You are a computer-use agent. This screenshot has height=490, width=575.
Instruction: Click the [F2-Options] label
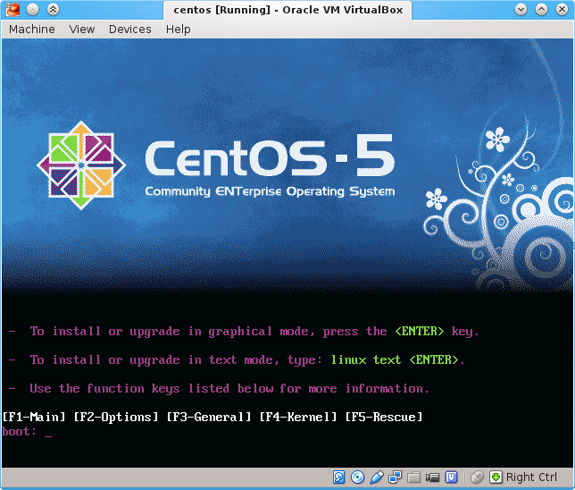pos(116,417)
